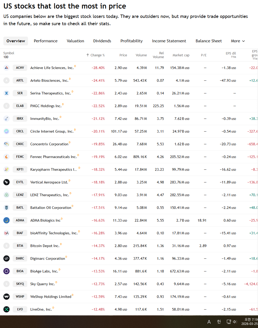Open Sky Quarry Inc. company link
Viewport: 258px width, 328px height.
[43, 284]
